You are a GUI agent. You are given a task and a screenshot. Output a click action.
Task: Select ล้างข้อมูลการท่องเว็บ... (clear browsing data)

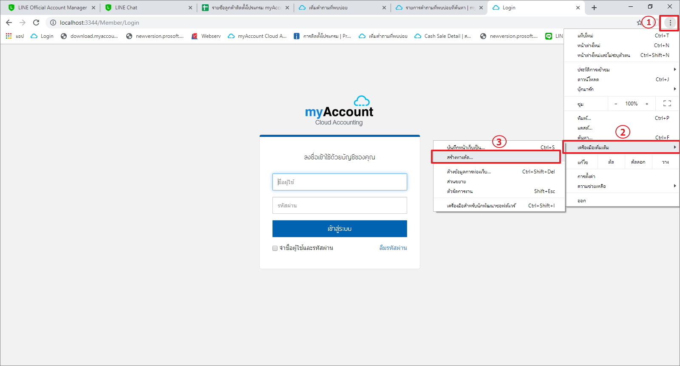[x=499, y=172]
